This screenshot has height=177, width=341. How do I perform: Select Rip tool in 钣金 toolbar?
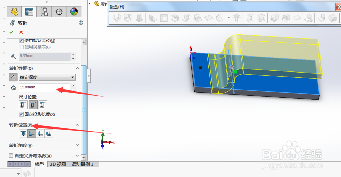tap(333, 18)
